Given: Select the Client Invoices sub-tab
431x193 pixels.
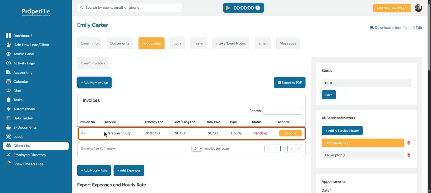Looking at the screenshot, I should pos(93,63).
